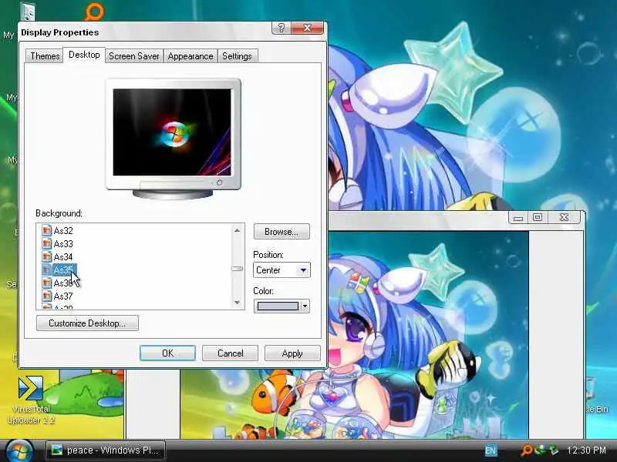The image size is (617, 462).
Task: Click the green tray icon beside the clock
Action: pos(554,450)
